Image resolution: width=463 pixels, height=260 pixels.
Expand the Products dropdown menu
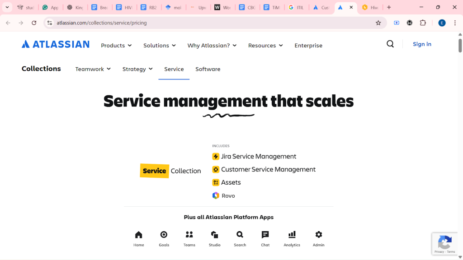[116, 46]
